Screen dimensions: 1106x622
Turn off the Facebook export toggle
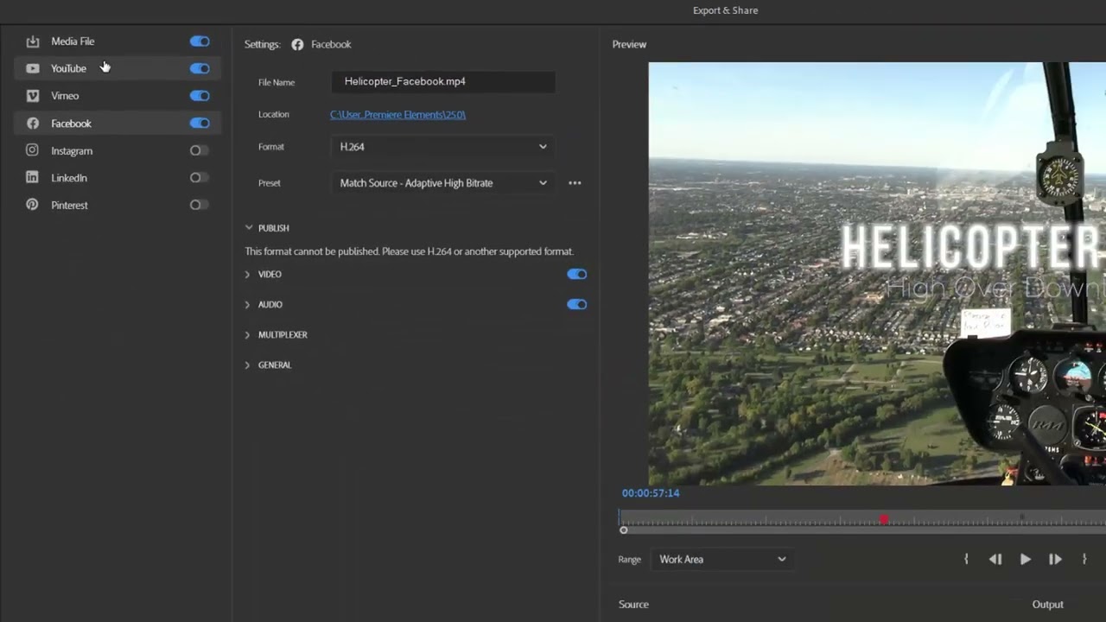click(x=200, y=124)
